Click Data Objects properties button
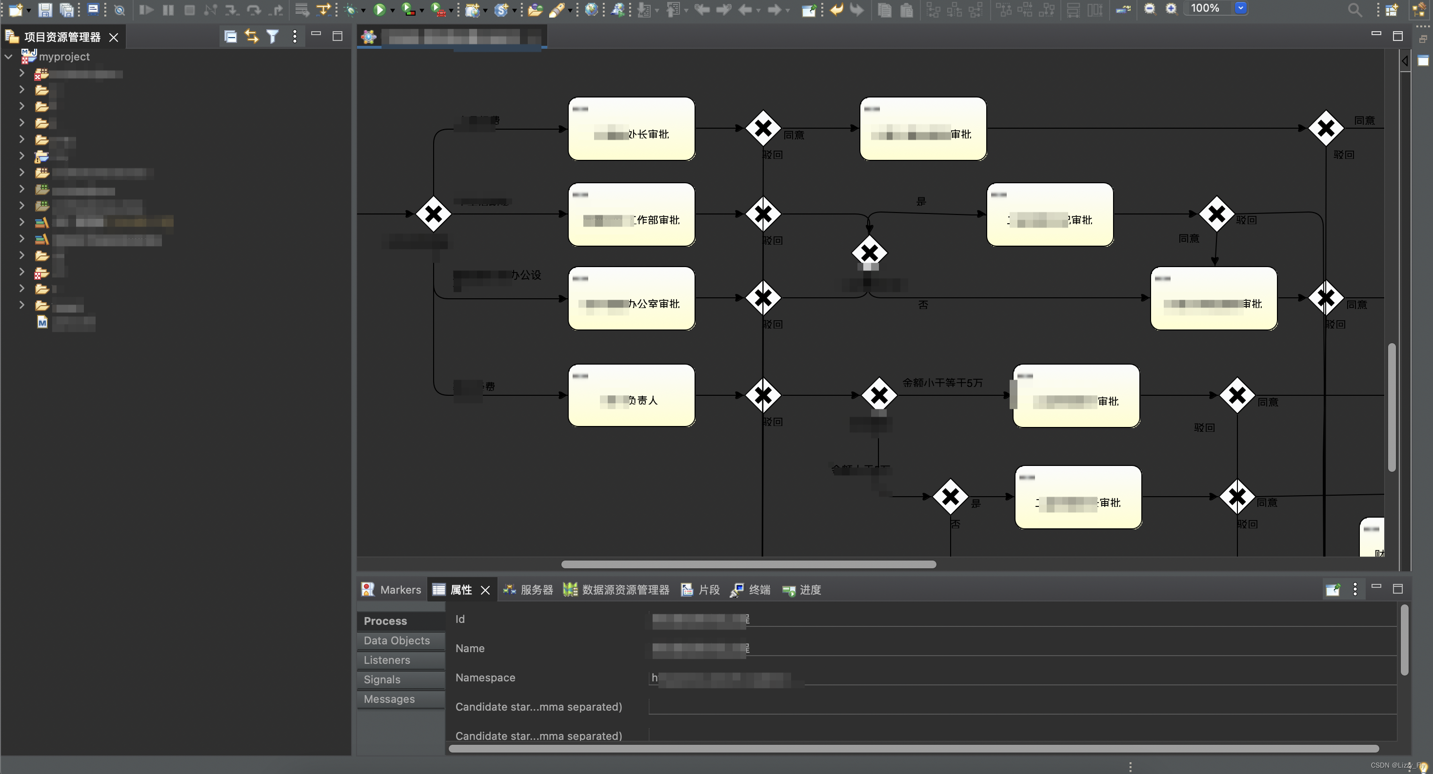1433x774 pixels. (x=397, y=639)
